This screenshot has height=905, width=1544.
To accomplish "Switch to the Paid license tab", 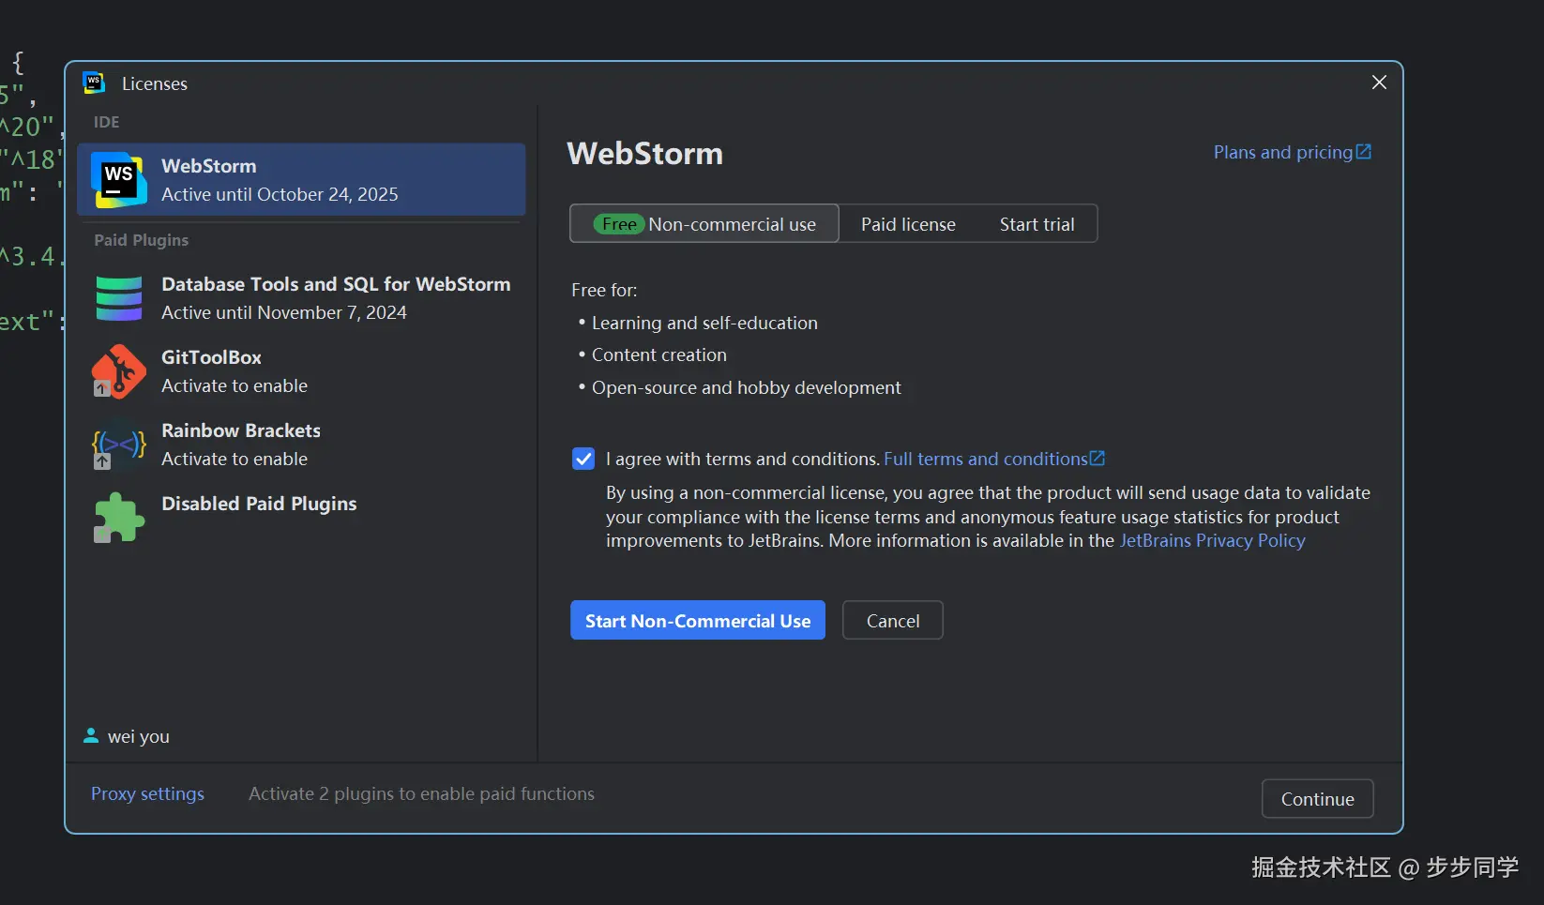I will (908, 224).
